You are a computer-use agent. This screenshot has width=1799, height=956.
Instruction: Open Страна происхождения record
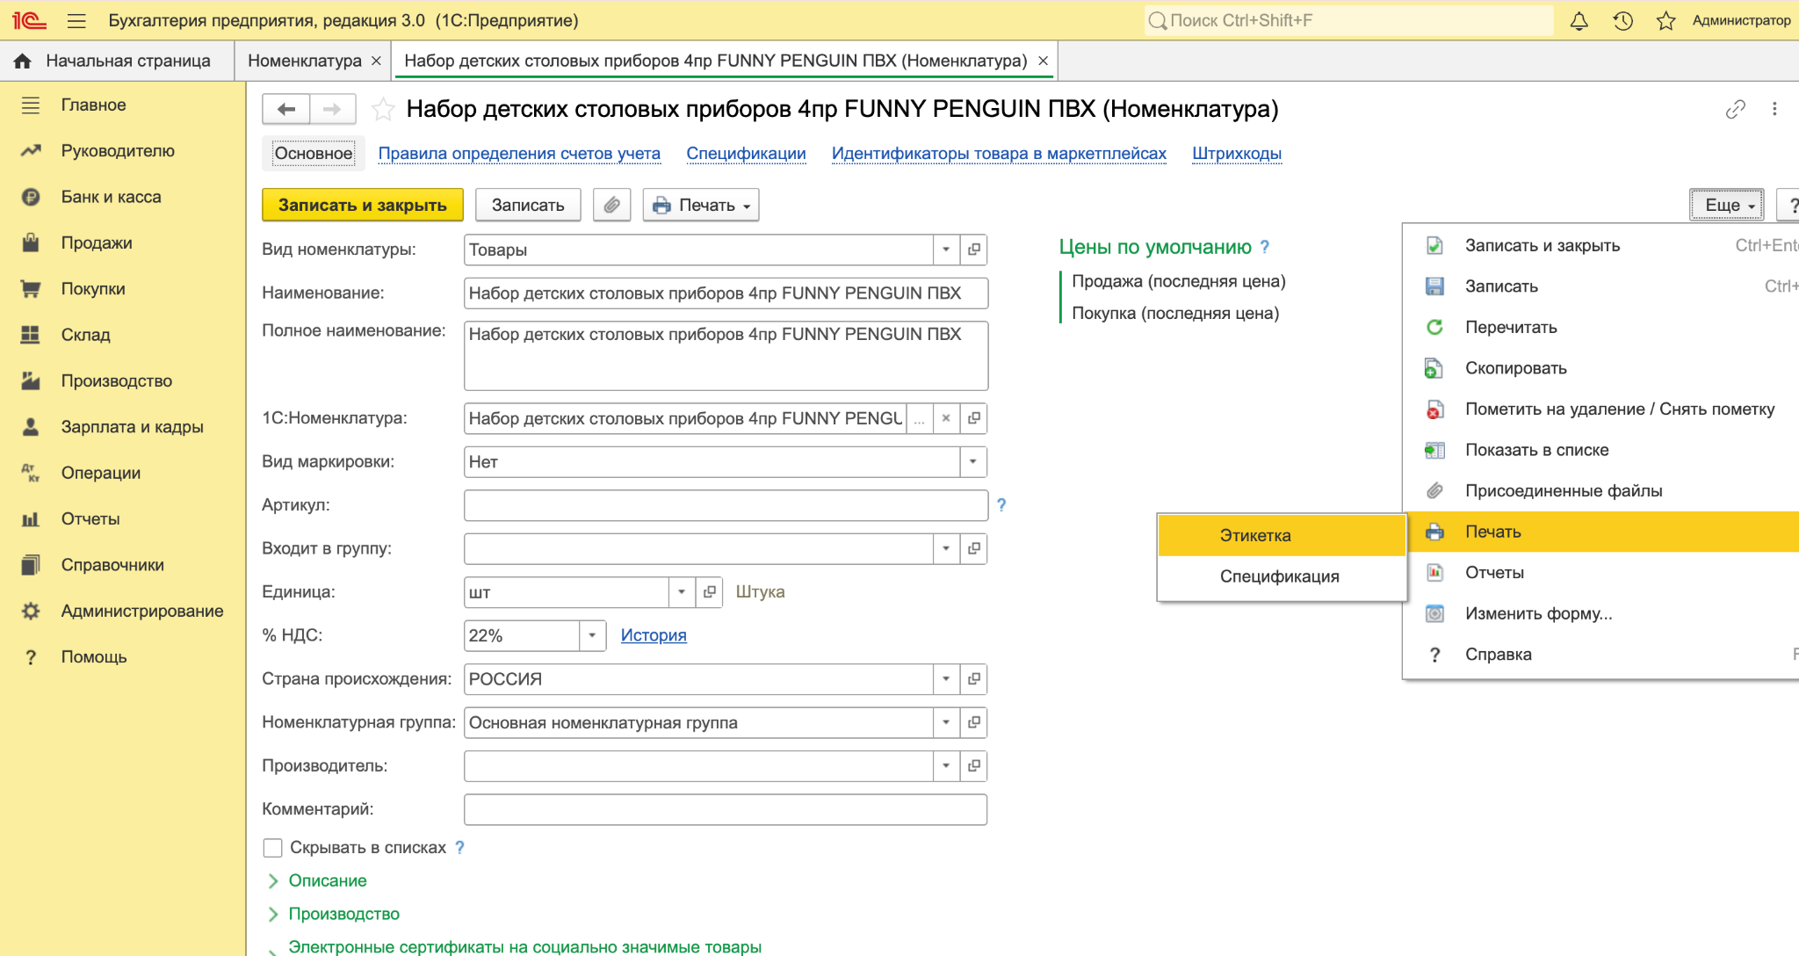pos(973,679)
